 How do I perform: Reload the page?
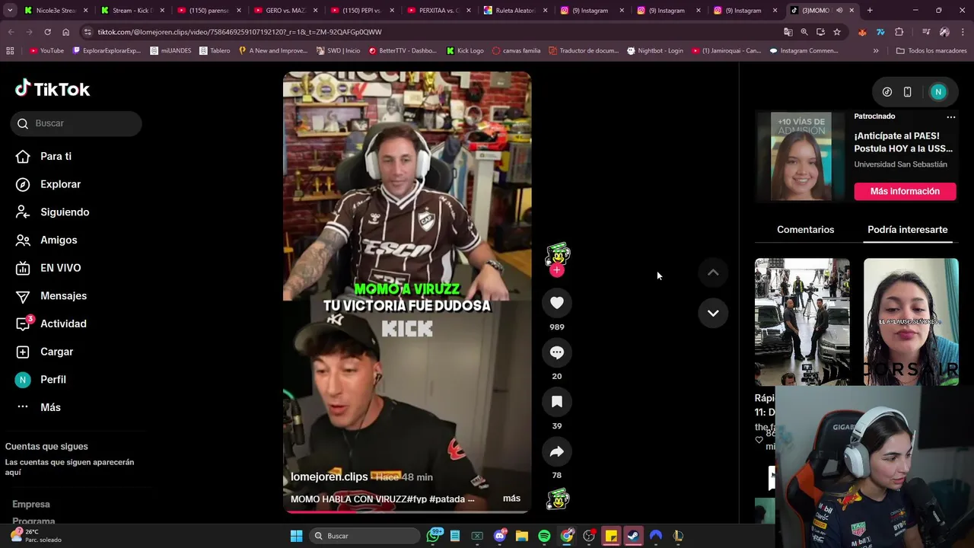[x=47, y=32]
